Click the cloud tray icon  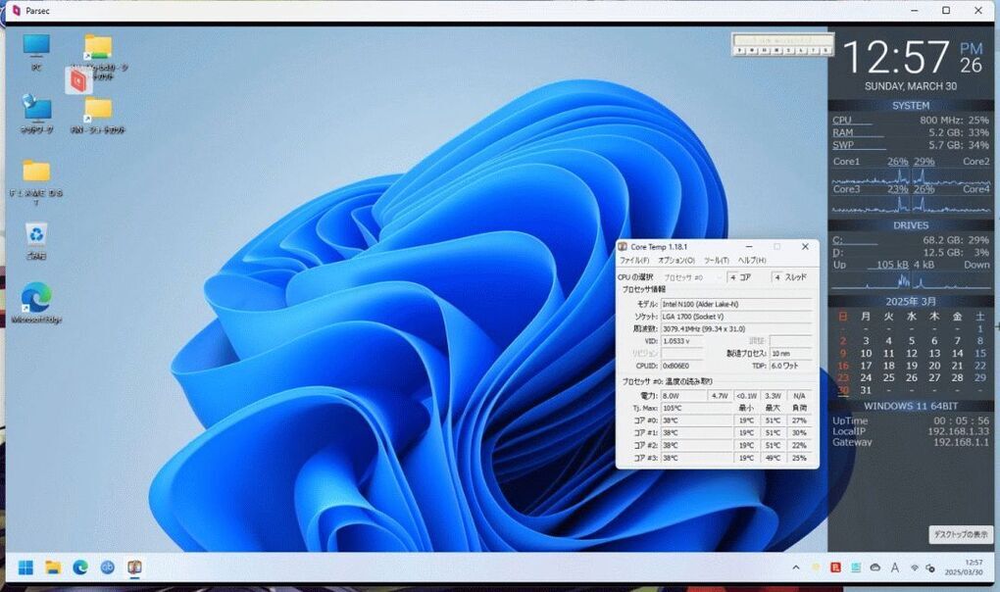(x=875, y=567)
